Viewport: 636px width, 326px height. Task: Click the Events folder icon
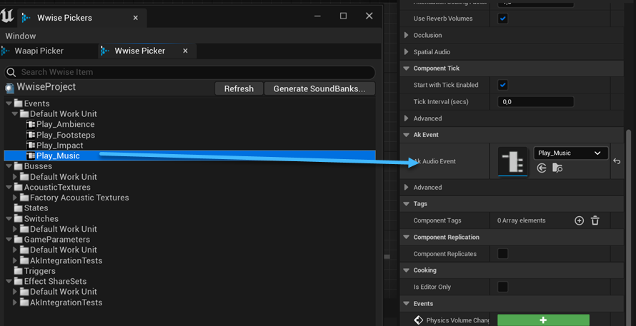19,103
